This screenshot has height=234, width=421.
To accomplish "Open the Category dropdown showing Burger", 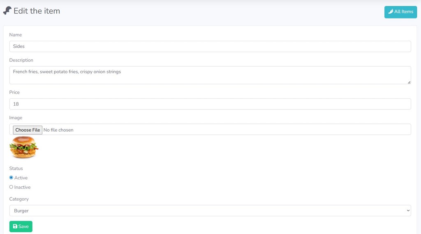I will point(210,211).
